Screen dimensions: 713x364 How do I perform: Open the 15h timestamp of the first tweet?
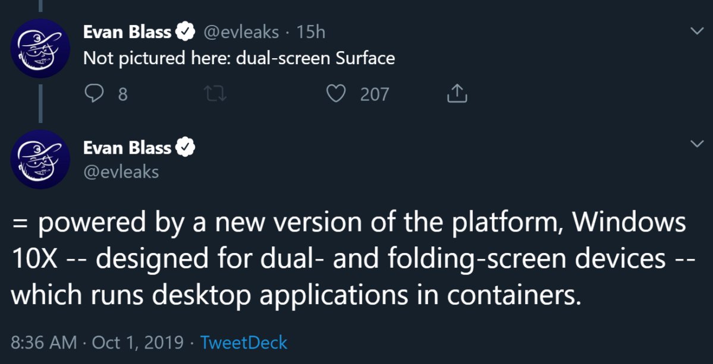coord(311,32)
